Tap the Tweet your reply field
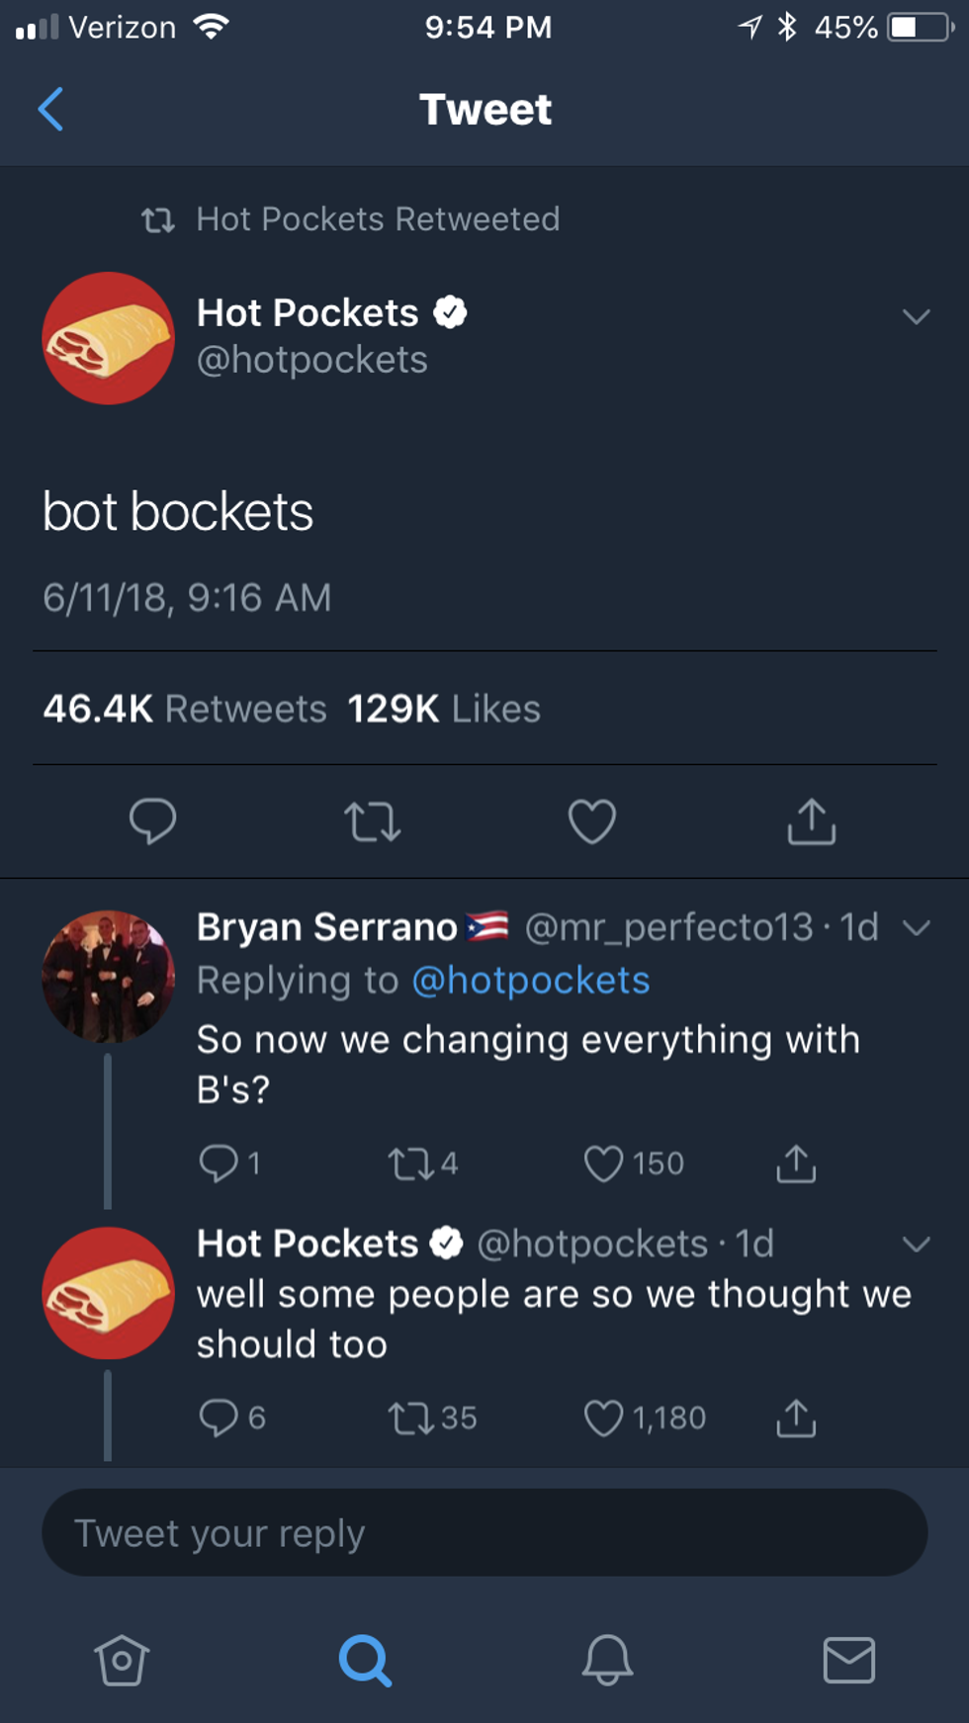 tap(484, 1533)
